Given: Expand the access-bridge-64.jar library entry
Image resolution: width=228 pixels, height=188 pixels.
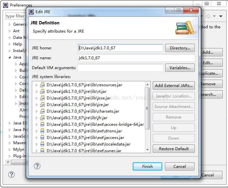Looking at the screenshot, I should [37, 124].
